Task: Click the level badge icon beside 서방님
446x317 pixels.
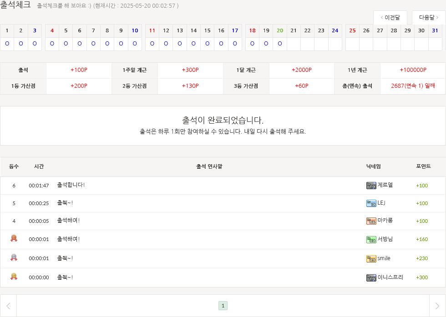Action: (371, 240)
